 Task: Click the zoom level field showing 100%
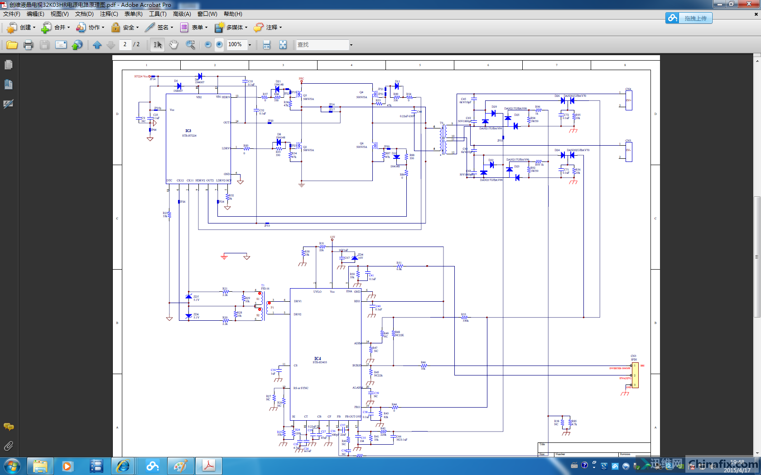[x=236, y=44]
